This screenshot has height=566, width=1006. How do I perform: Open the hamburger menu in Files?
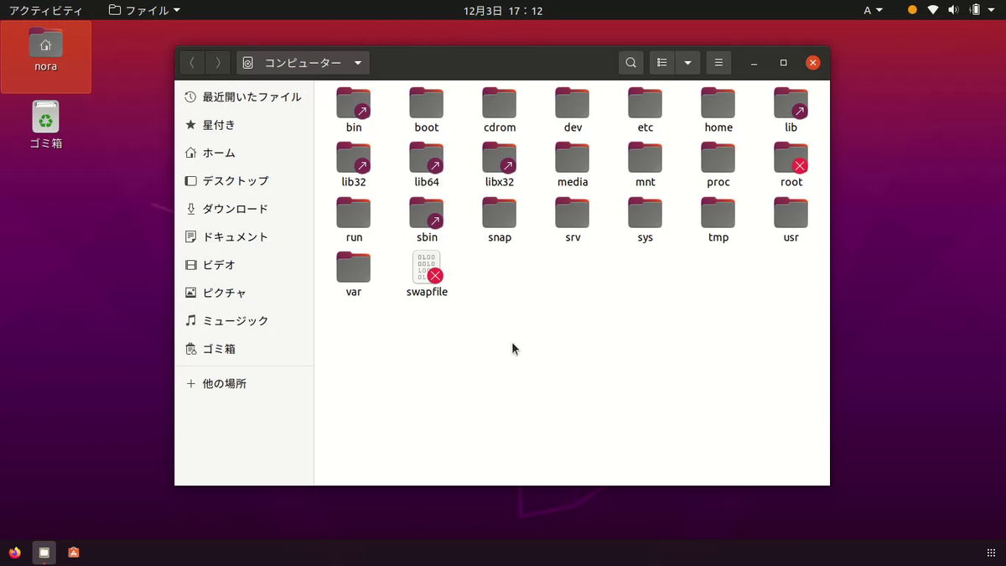tap(718, 62)
